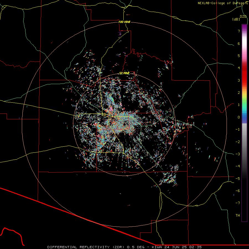Click the -1 value on the color scale
Viewport: 249px width, 249px height.
(238, 129)
